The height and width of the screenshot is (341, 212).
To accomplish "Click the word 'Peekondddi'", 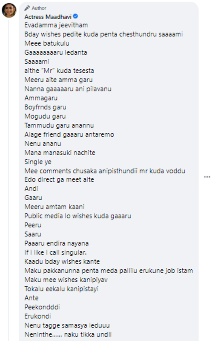I will coord(42,307).
